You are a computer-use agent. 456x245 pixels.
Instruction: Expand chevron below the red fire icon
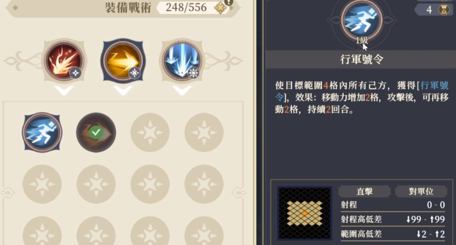[x=64, y=90]
